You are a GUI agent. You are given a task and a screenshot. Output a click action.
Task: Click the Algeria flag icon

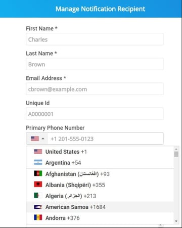pos(38,196)
